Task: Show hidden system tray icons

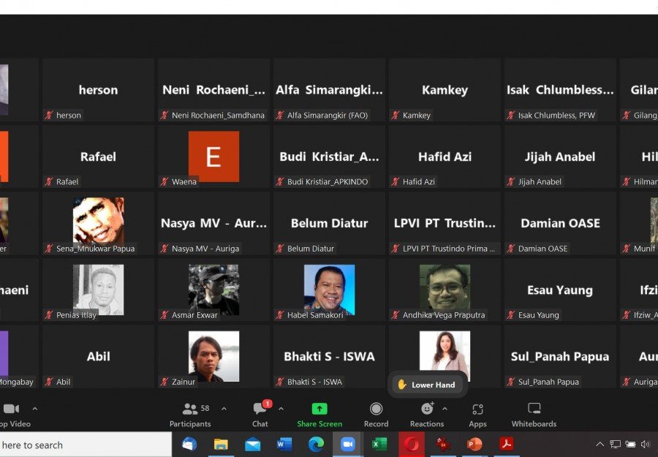Action: pyautogui.click(x=600, y=444)
